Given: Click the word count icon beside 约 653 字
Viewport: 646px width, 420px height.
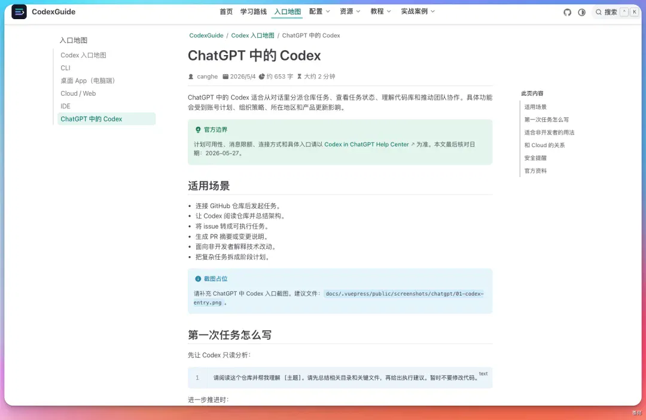Looking at the screenshot, I should (x=261, y=77).
